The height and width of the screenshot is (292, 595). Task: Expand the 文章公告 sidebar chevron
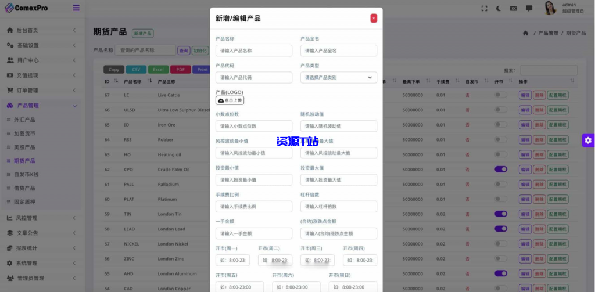pos(74,233)
